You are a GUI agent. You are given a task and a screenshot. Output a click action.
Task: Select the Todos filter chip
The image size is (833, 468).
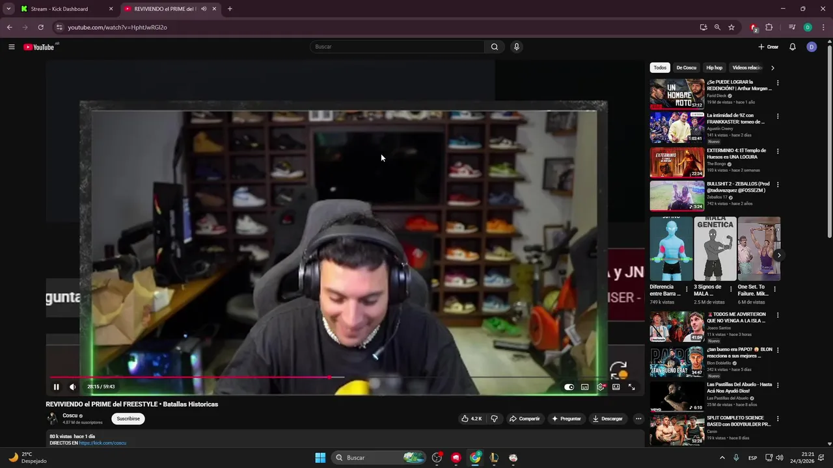coord(660,68)
